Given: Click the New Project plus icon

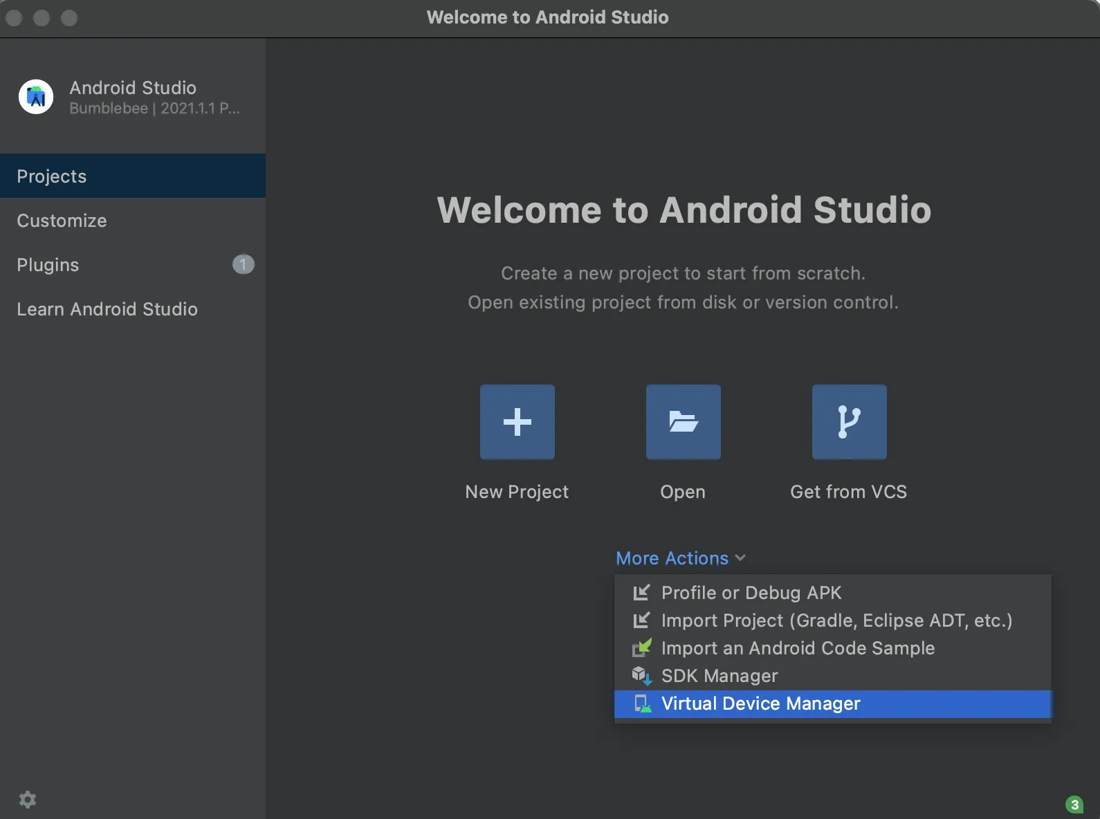Looking at the screenshot, I should point(517,422).
